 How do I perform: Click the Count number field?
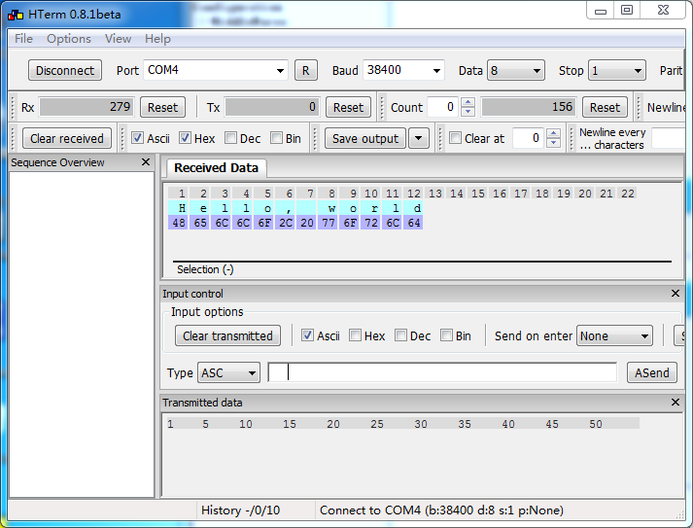(x=443, y=107)
